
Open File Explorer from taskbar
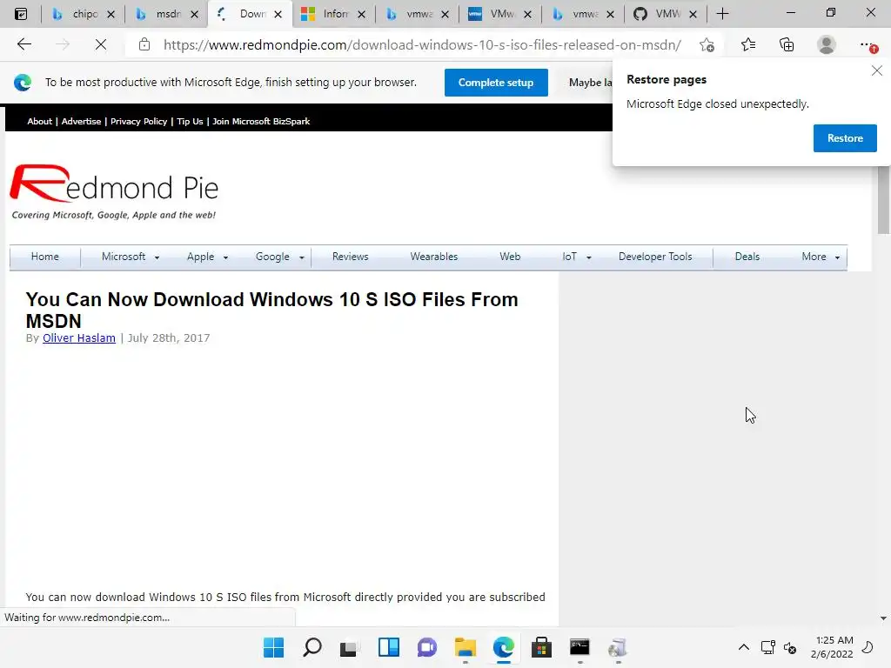click(466, 647)
